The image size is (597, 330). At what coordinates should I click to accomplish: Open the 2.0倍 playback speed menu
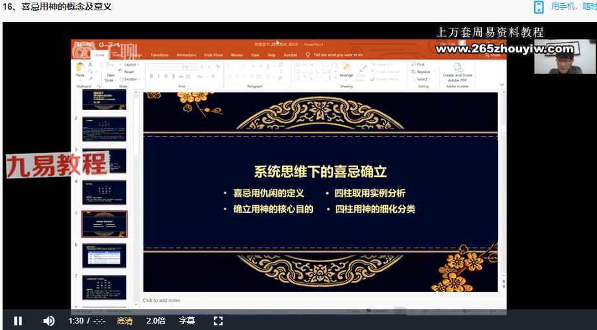tap(155, 320)
